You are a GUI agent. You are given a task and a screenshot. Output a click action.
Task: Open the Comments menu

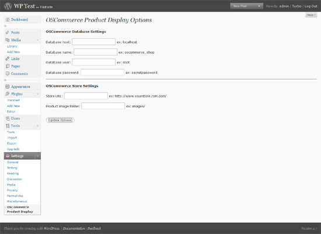point(19,74)
